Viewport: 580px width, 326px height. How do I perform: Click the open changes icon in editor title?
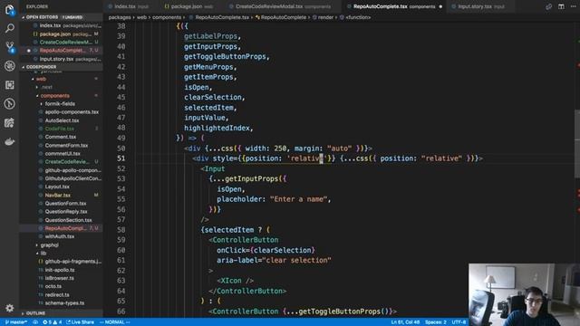pyautogui.click(x=548, y=6)
